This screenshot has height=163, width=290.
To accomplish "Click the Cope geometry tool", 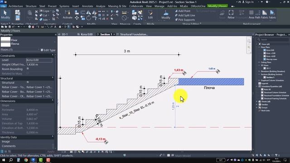I will pyautogui.click(x=44, y=11).
